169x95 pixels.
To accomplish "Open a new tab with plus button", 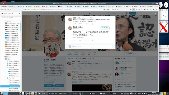I will click(x=157, y=6).
